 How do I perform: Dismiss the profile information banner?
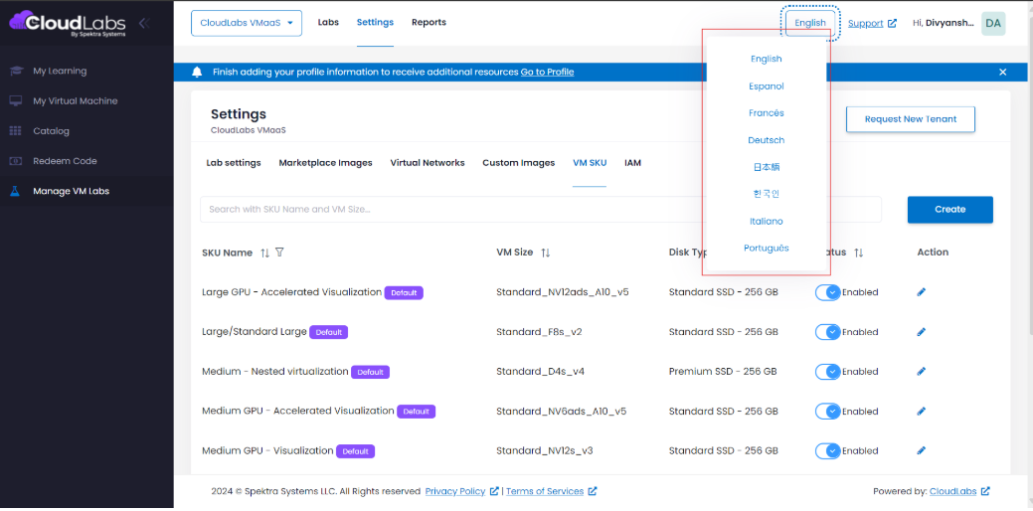click(x=1003, y=72)
